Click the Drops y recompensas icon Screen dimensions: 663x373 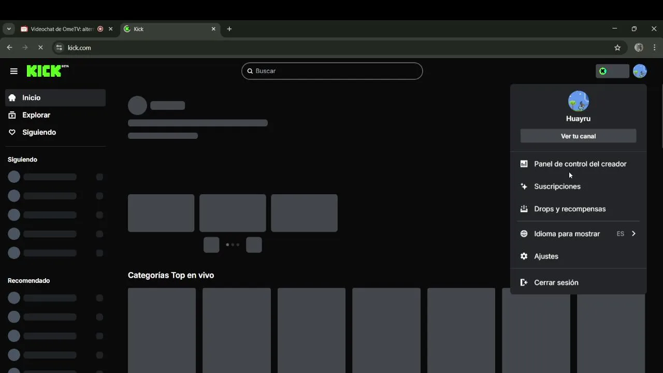524,209
